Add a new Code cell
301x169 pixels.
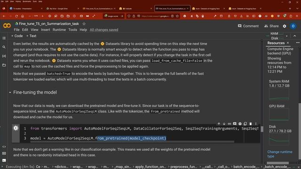pyautogui.click(x=17, y=36)
